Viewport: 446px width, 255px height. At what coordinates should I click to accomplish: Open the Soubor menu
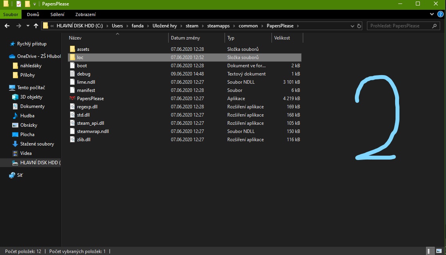(11, 14)
